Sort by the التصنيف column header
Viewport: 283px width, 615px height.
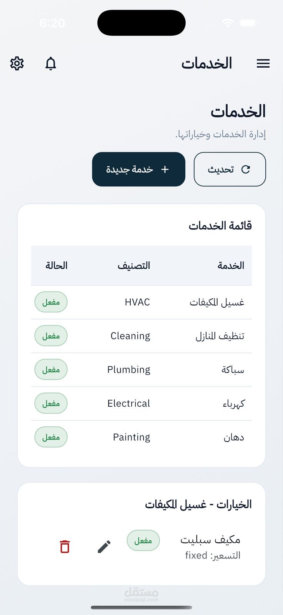[x=134, y=266]
